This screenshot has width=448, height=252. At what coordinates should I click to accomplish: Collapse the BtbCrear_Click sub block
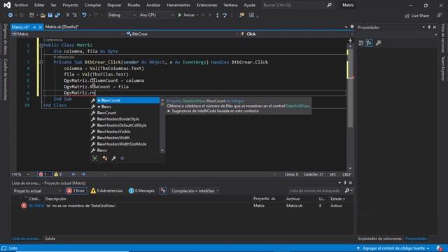pyautogui.click(x=41, y=62)
